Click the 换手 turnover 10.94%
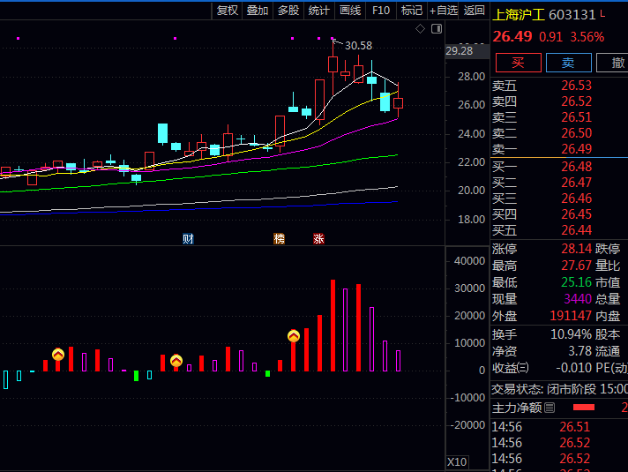 pyautogui.click(x=572, y=334)
